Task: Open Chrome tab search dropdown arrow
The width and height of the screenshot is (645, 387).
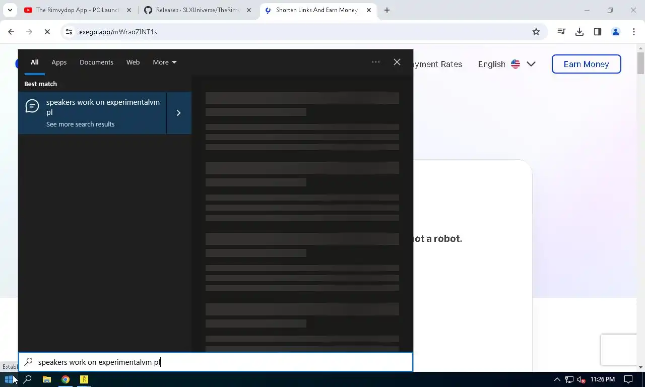Action: tap(10, 10)
